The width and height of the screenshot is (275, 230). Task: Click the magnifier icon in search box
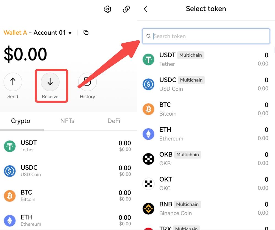tap(148, 36)
